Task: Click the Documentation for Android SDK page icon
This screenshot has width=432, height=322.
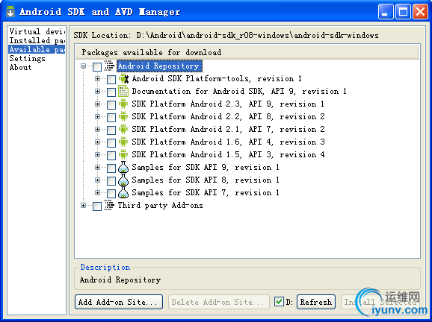Action: (x=123, y=91)
